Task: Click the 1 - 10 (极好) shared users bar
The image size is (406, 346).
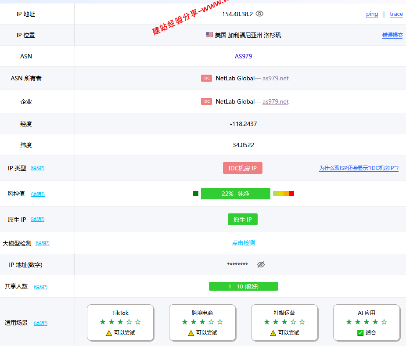Action: coord(244,286)
